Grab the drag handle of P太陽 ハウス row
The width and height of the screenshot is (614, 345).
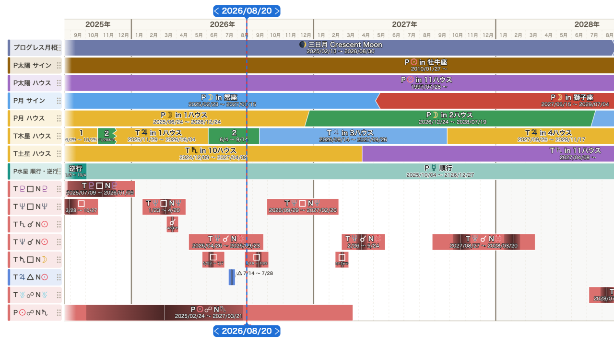pos(59,83)
